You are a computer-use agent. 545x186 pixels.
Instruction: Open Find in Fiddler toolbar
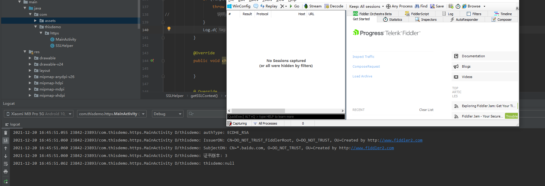click(421, 6)
